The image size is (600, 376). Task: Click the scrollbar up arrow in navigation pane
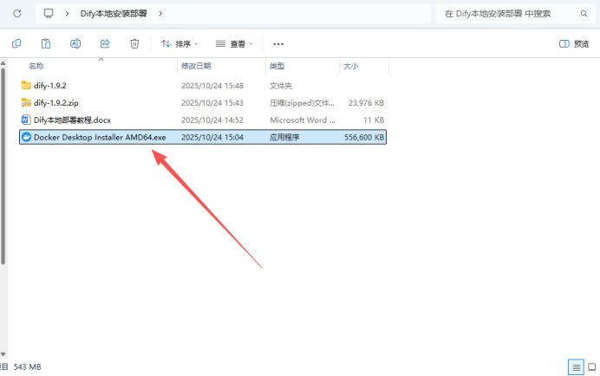(3, 63)
